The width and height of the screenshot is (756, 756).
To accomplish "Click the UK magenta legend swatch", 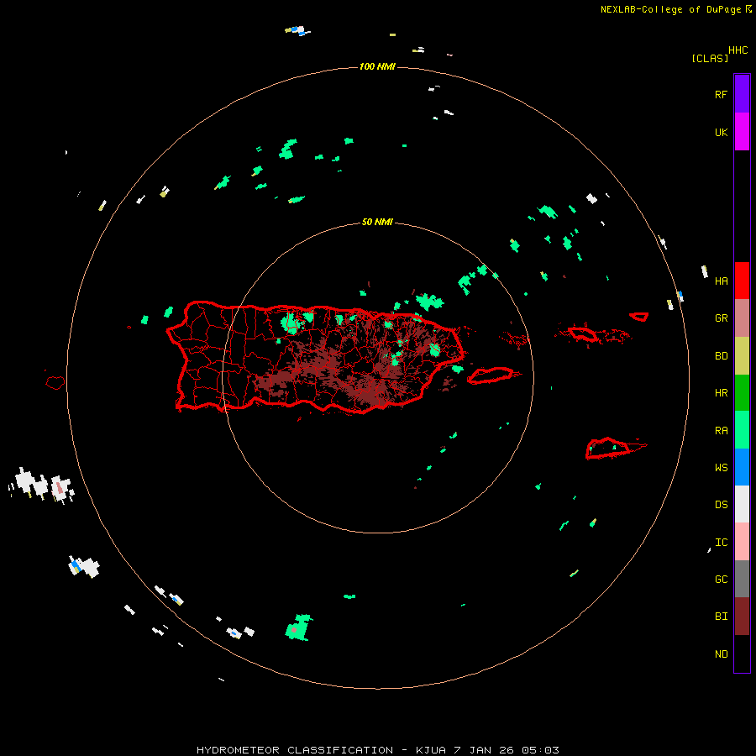I will tap(742, 132).
